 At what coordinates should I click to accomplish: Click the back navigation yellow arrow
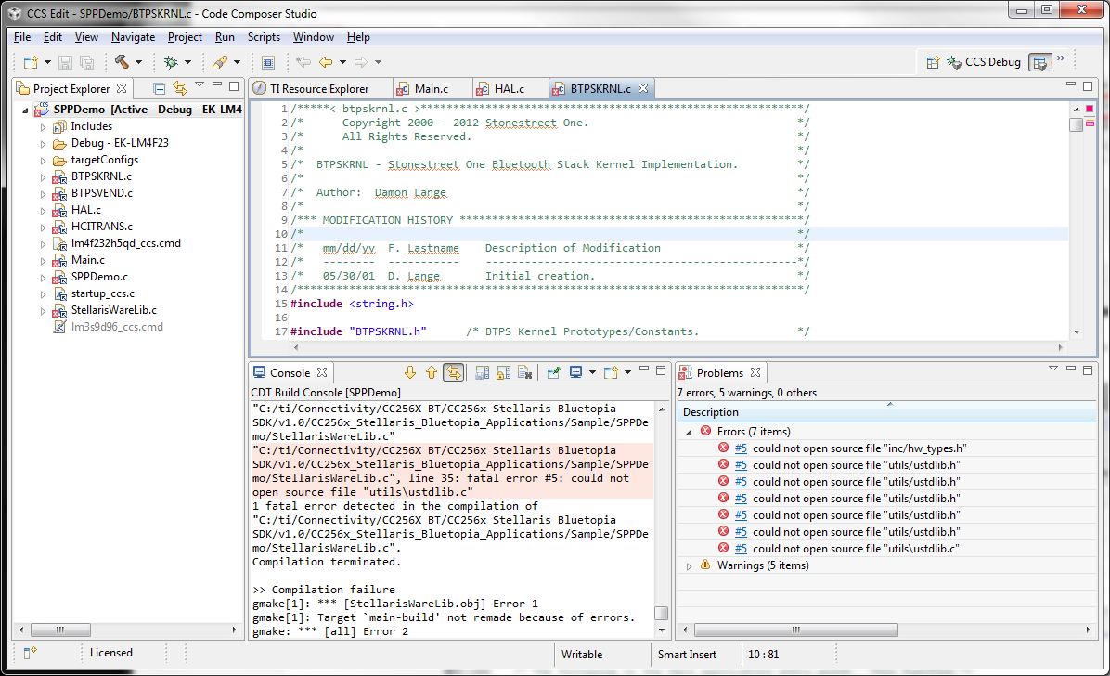325,62
